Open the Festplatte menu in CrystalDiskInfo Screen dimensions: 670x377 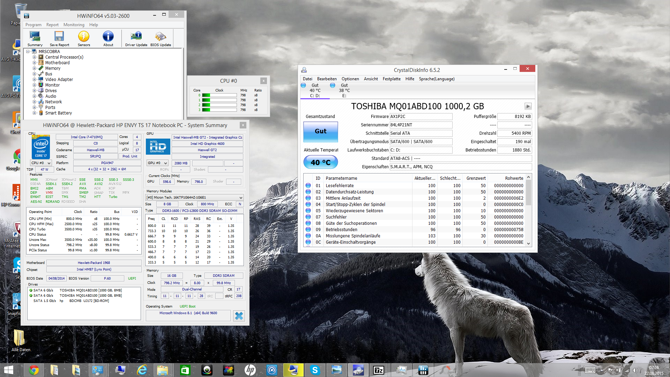click(391, 79)
